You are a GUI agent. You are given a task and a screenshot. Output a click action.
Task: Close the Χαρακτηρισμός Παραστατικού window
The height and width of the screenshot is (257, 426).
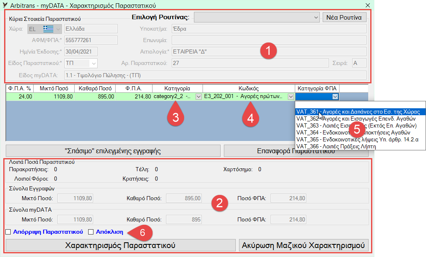point(367,5)
